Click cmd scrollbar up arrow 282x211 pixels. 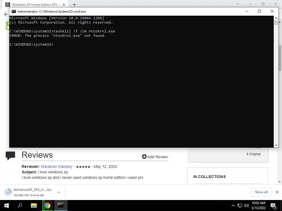pyautogui.click(x=276, y=18)
